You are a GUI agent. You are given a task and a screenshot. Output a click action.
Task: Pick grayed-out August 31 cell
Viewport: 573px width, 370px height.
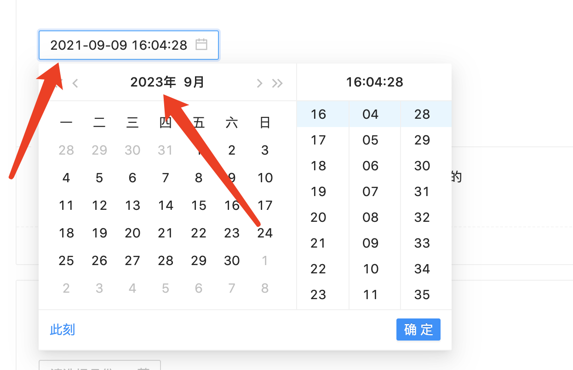(x=166, y=150)
